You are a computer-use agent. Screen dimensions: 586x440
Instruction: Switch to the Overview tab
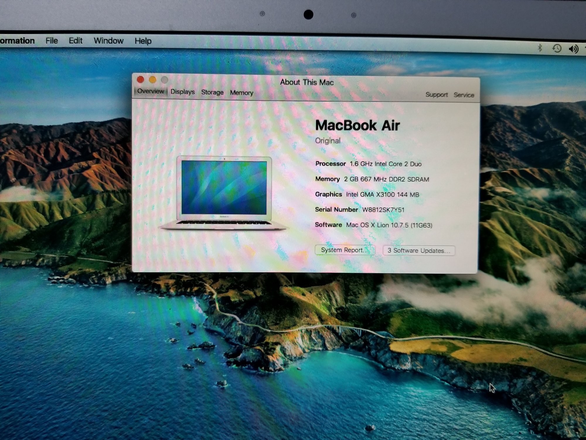click(151, 91)
